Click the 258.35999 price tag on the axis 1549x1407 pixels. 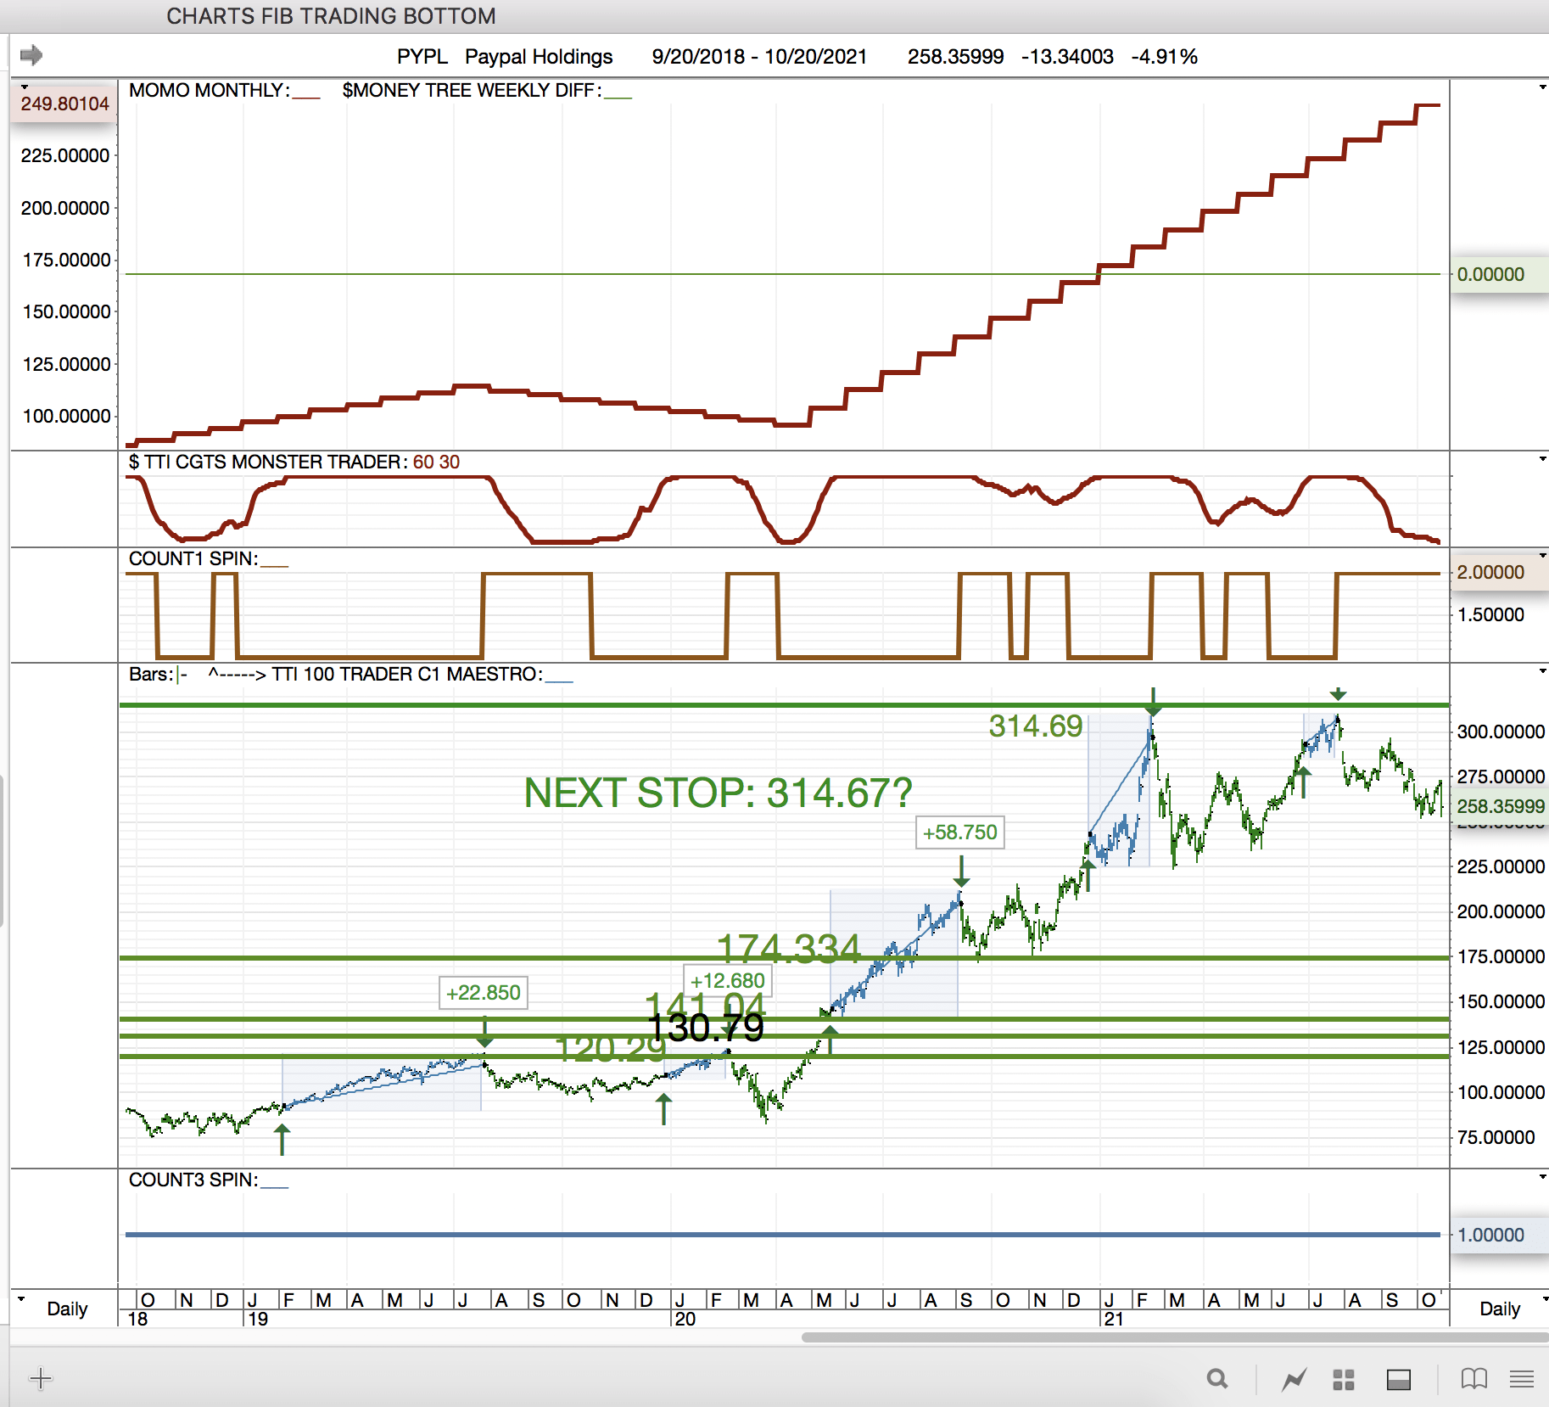coord(1500,806)
